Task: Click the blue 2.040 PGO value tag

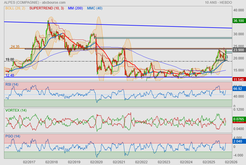Action: click(238, 141)
